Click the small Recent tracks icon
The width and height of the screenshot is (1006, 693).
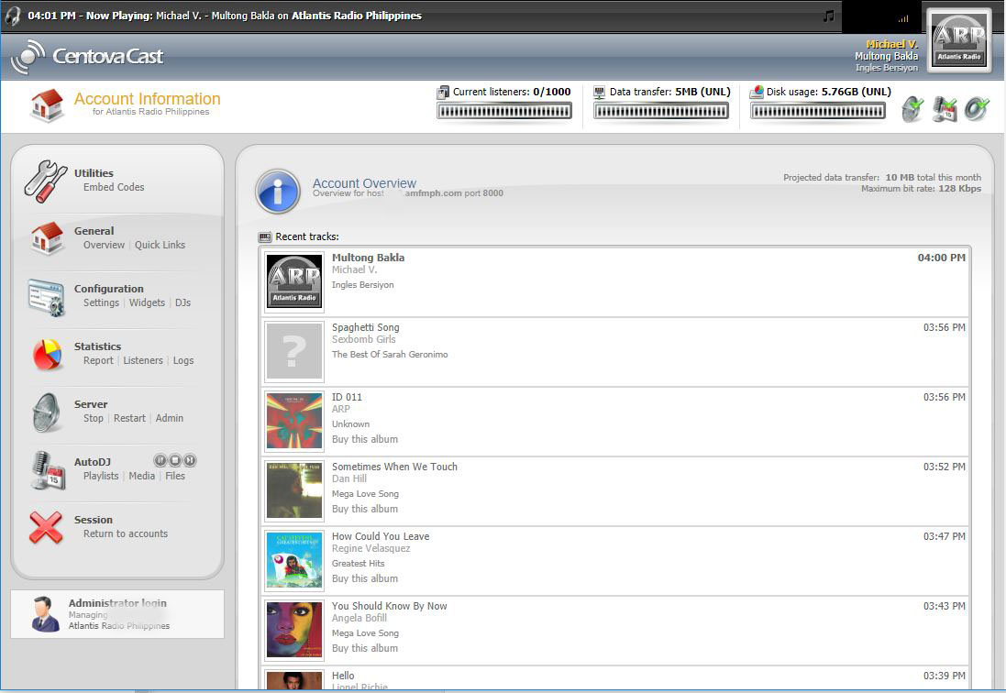[x=265, y=237]
